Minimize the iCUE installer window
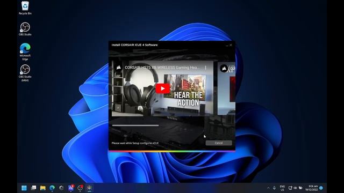Screen dimensions: 344x193 tap(227, 45)
